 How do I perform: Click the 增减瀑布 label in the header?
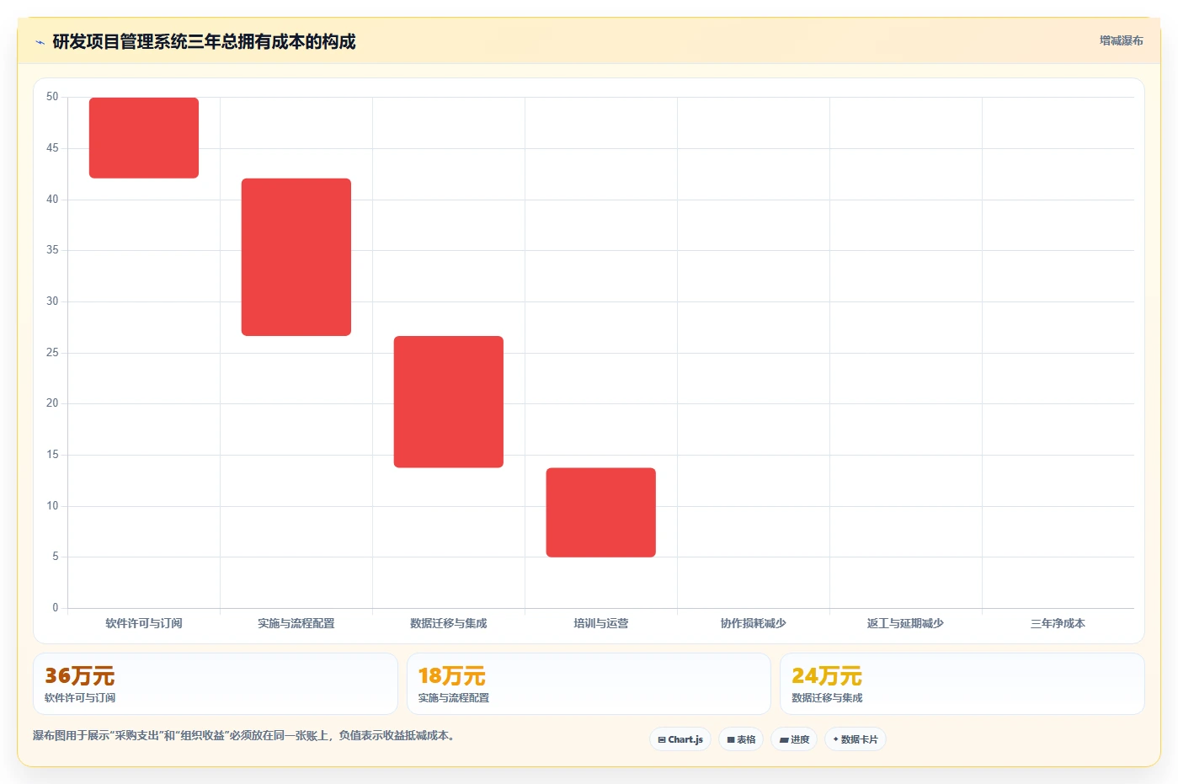pos(1121,40)
